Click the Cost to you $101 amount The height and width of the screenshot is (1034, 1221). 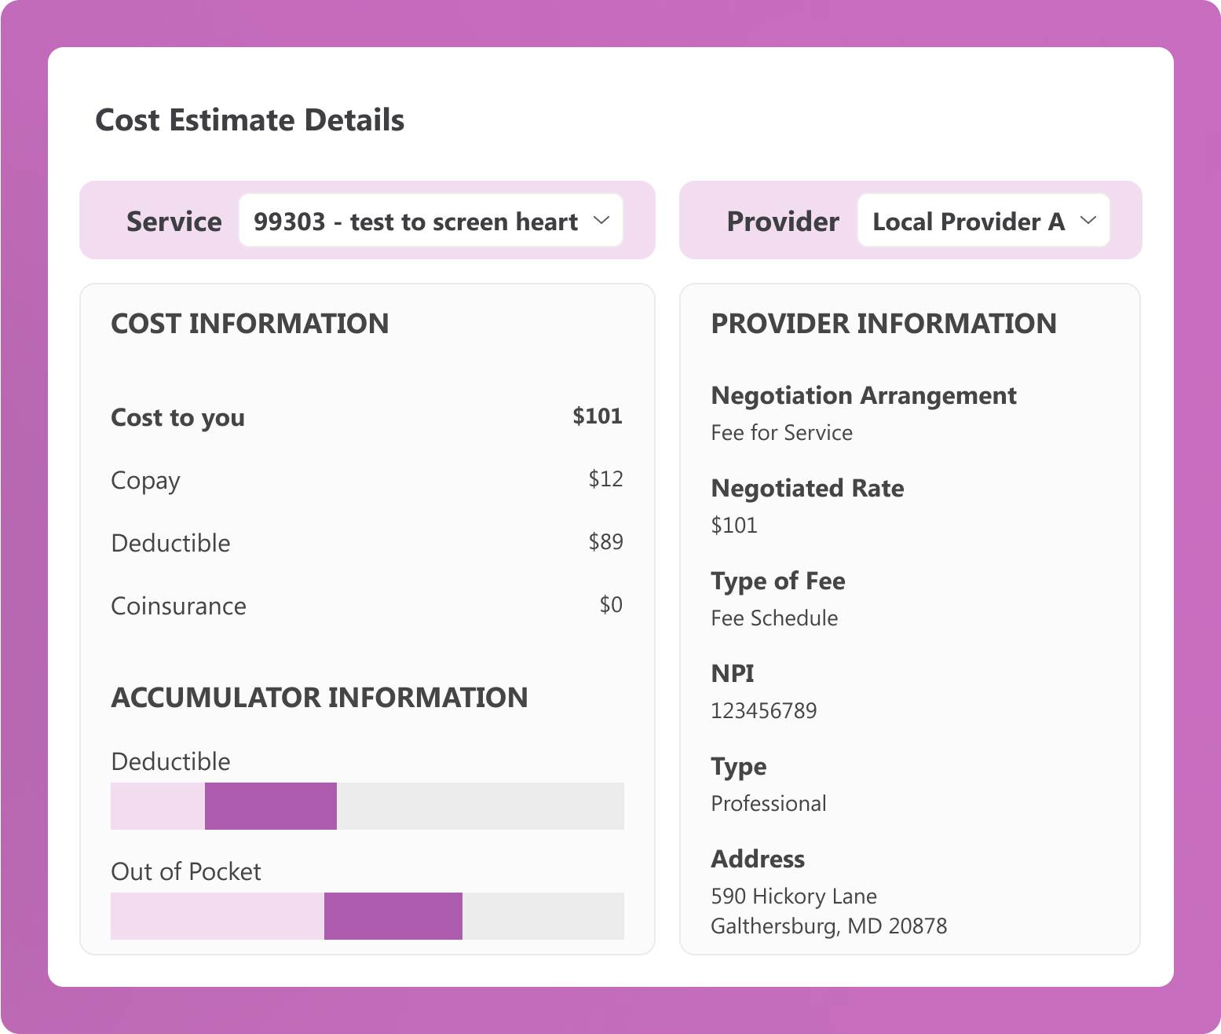(x=597, y=416)
